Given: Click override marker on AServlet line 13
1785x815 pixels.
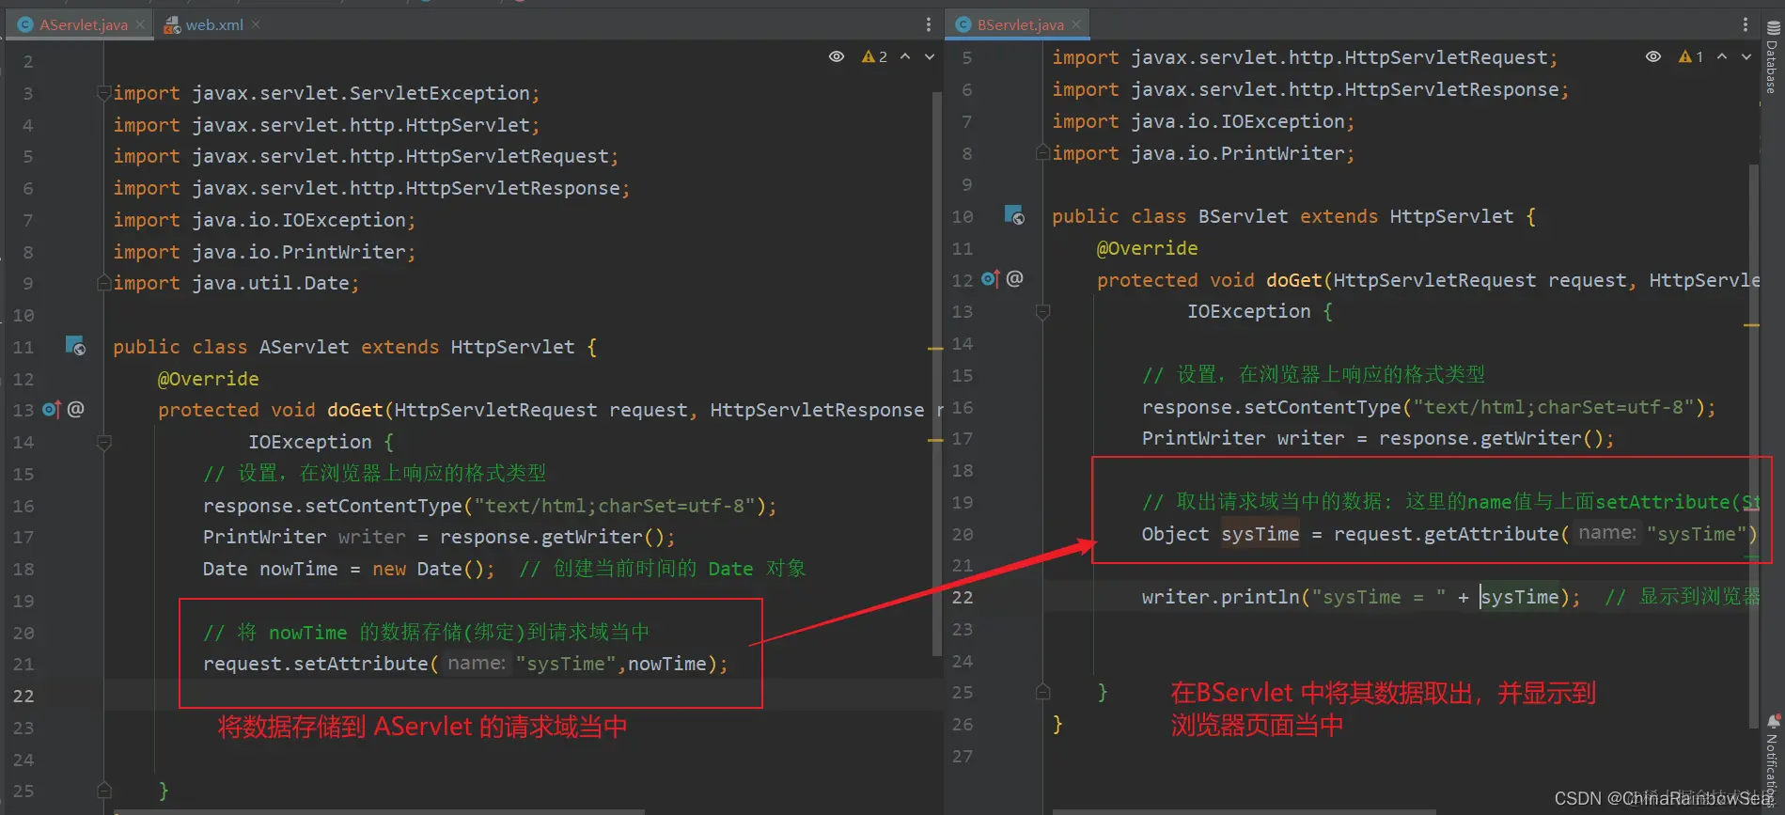Looking at the screenshot, I should (x=51, y=410).
